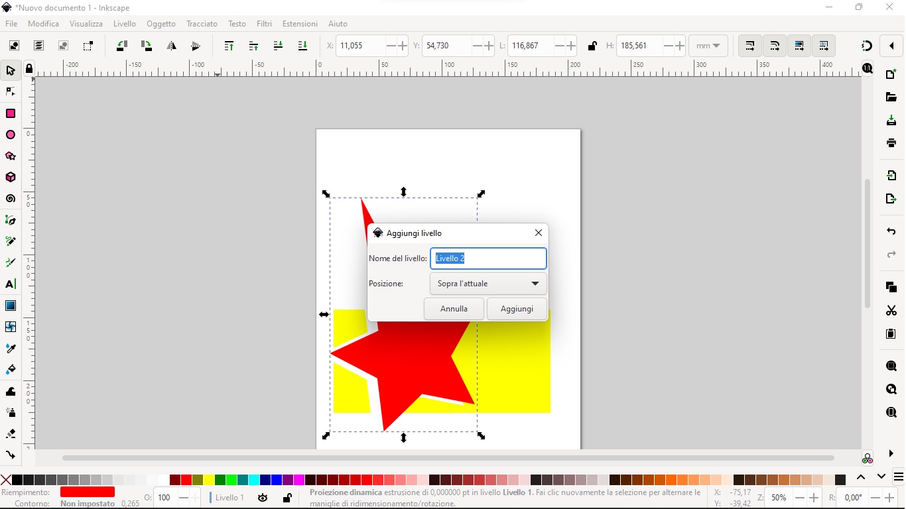Viewport: 906px width, 509px height.
Task: Activate the Spiral tool
Action: tap(11, 199)
